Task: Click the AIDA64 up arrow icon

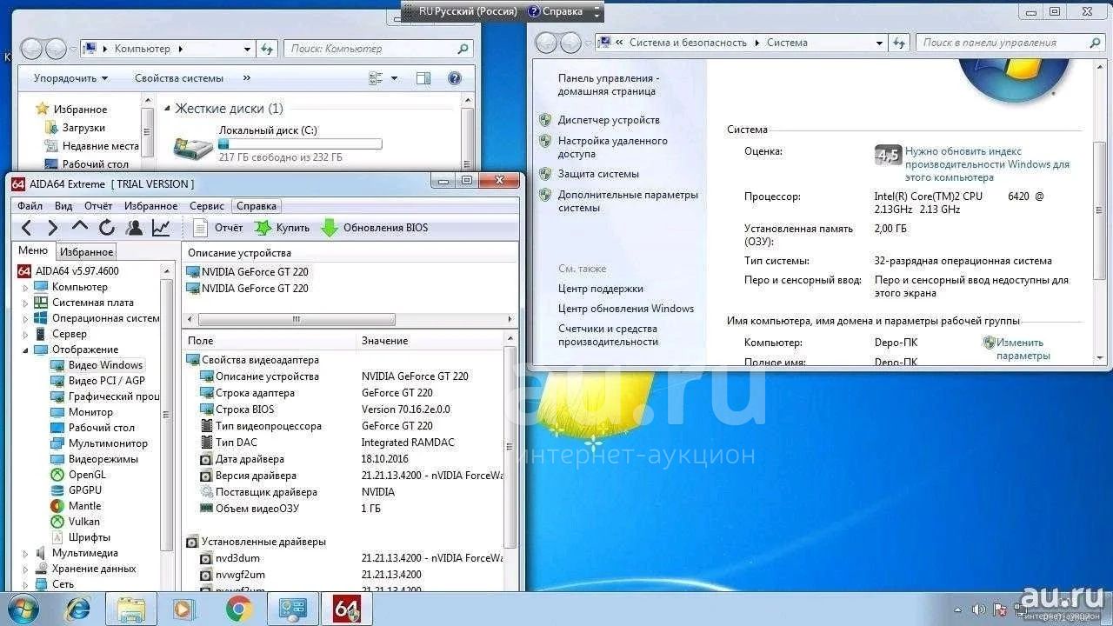Action: [x=80, y=227]
